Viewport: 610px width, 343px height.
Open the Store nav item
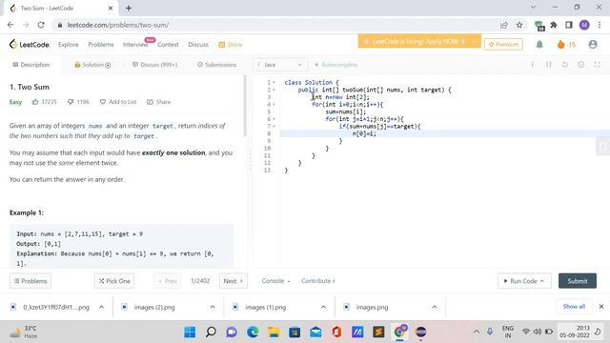(231, 45)
